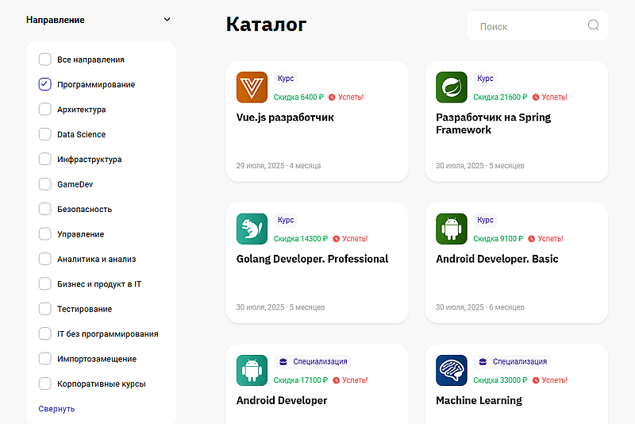Viewport: 635px width, 424px height.
Task: Click the Spring Framework leaf logo icon
Action: [452, 87]
